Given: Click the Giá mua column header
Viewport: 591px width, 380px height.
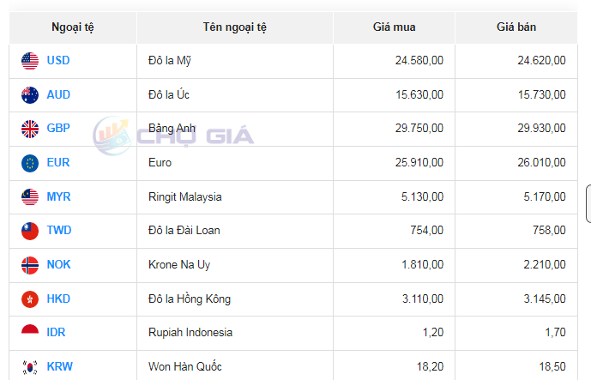Looking at the screenshot, I should point(395,27).
